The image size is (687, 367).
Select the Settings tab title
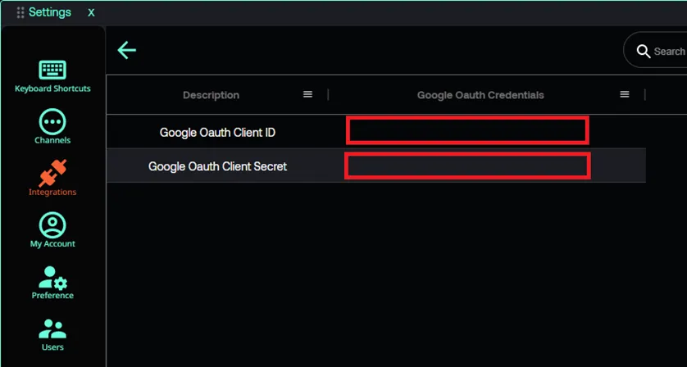click(50, 12)
